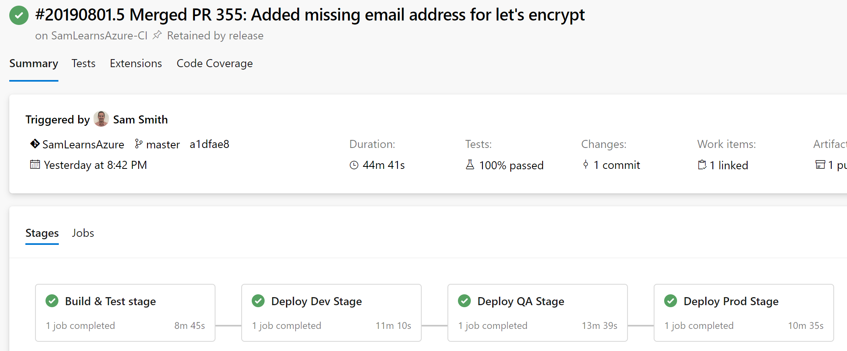Click the work item icon beside 1 linked
This screenshot has width=847, height=351.
pyautogui.click(x=702, y=165)
